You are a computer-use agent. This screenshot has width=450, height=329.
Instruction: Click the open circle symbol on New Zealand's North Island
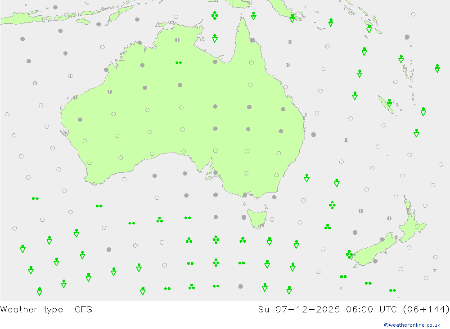pos(417,227)
